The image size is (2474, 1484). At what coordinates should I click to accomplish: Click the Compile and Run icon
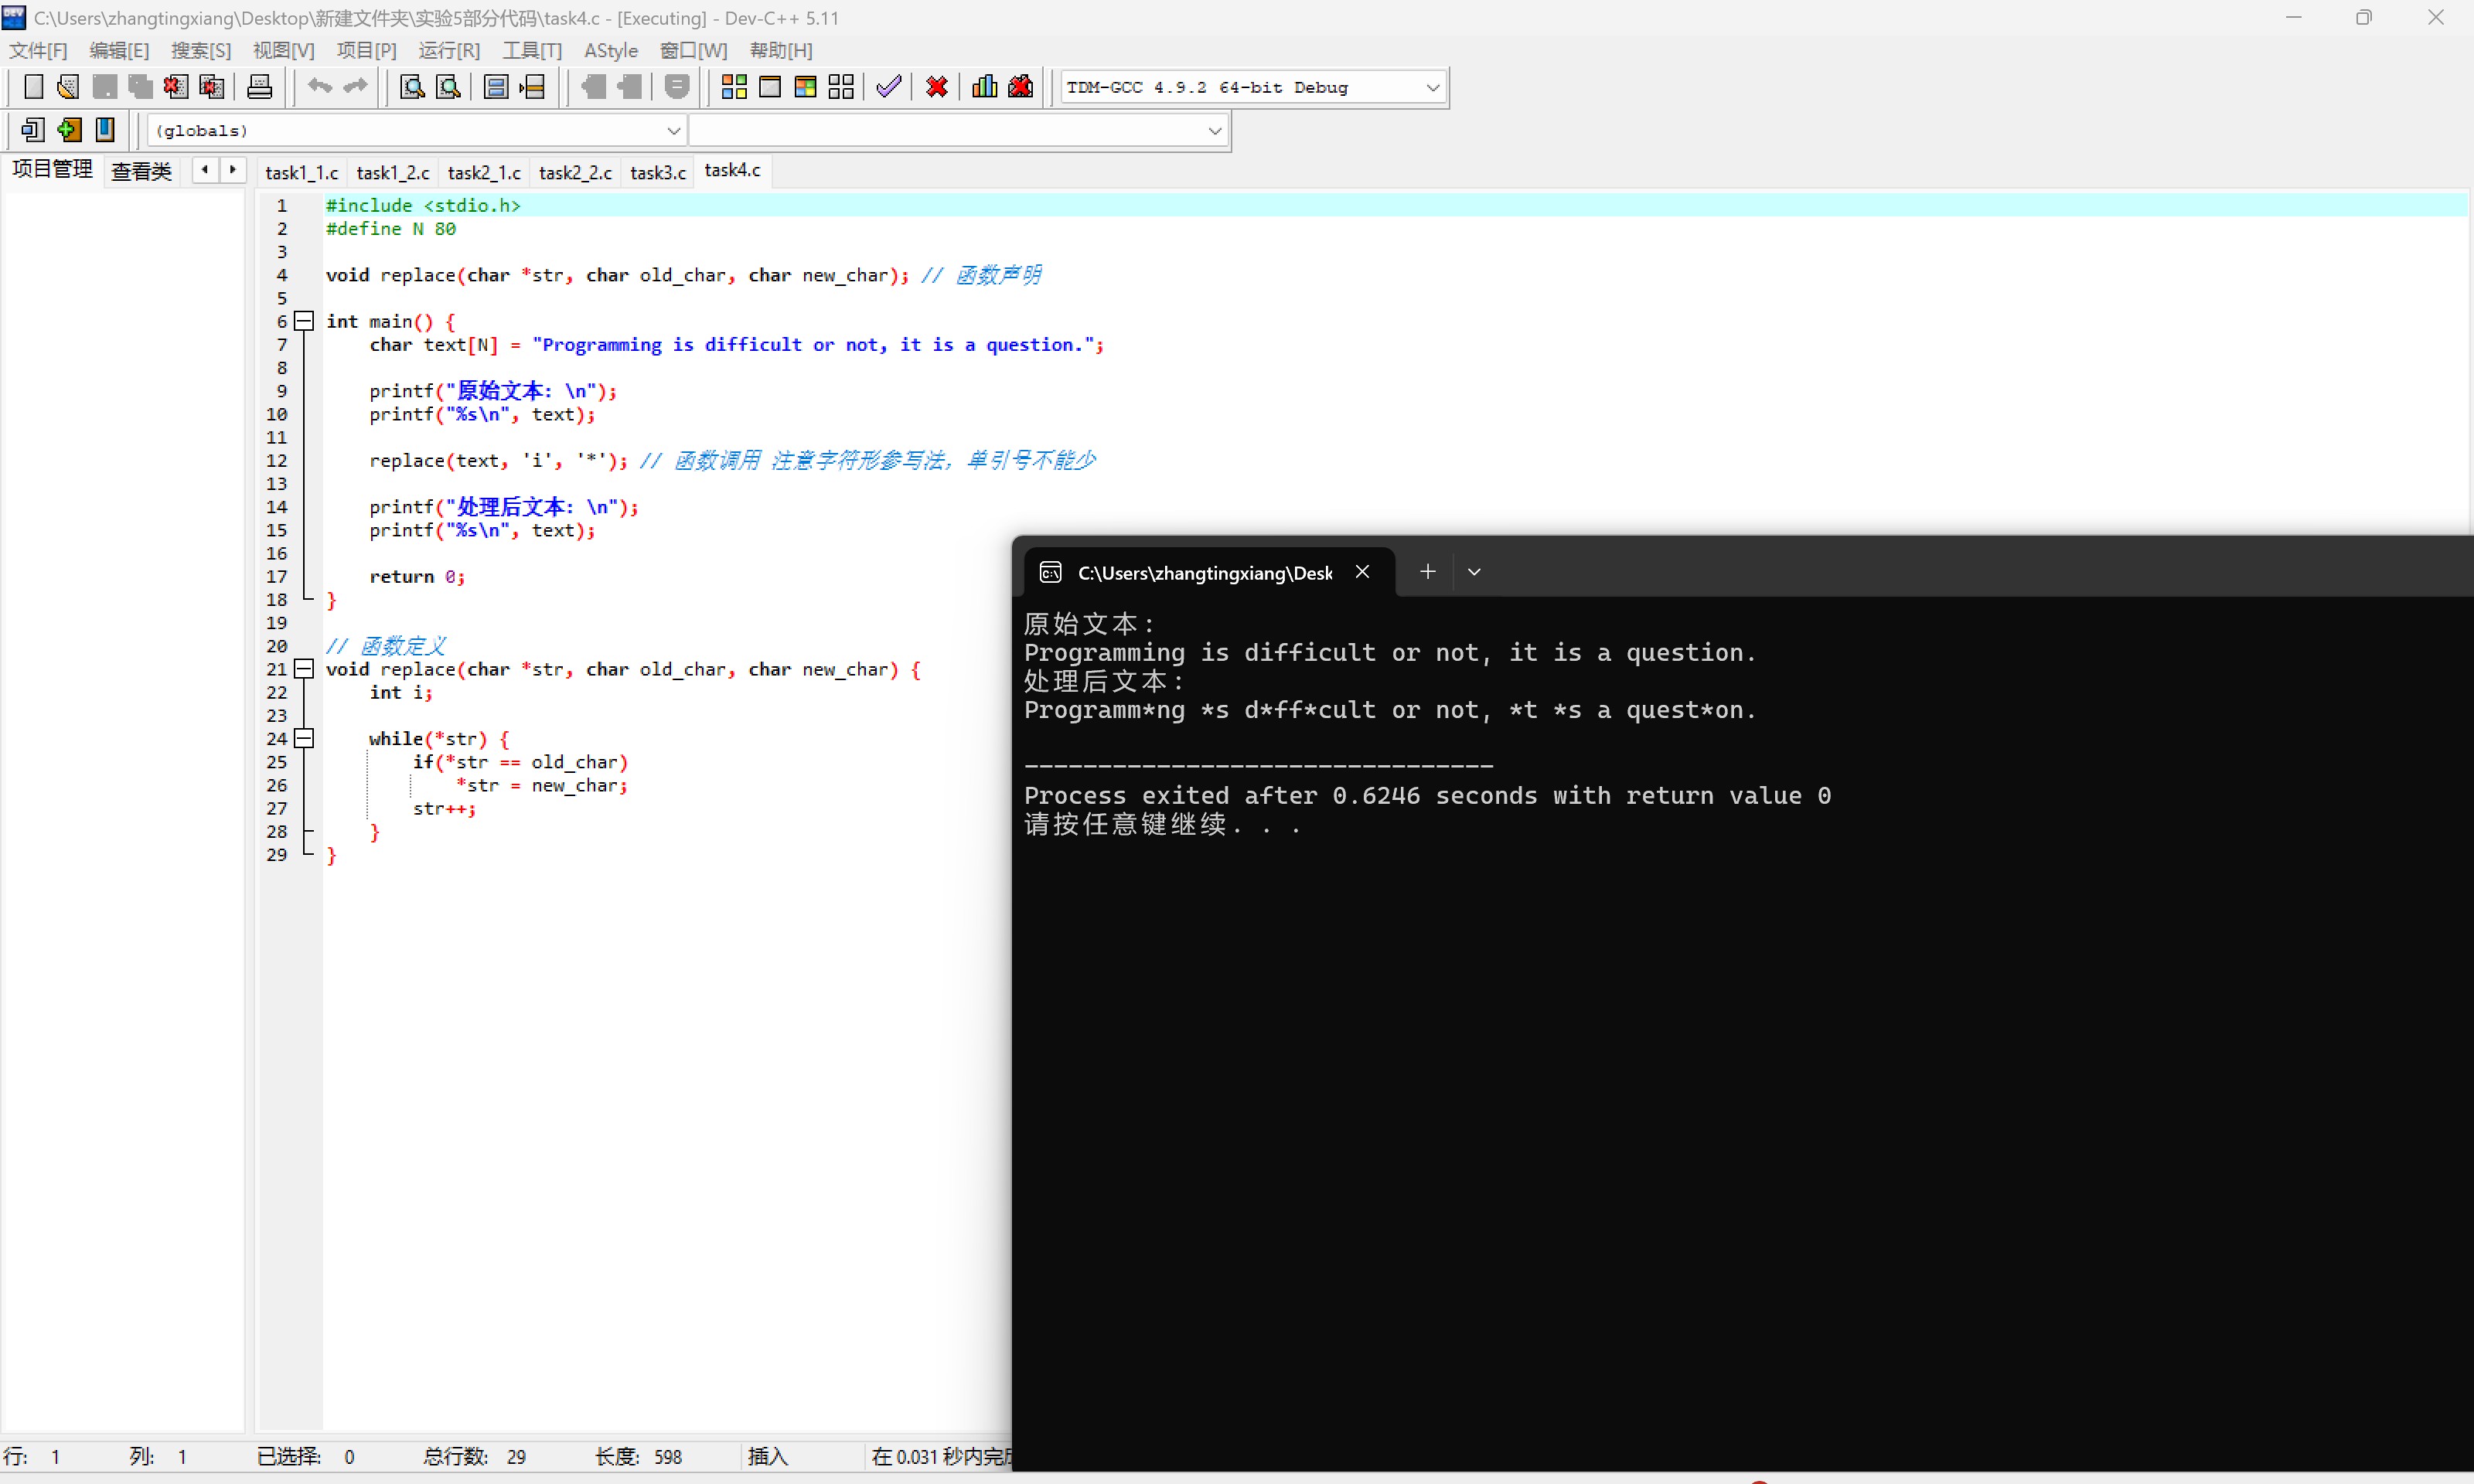point(805,87)
